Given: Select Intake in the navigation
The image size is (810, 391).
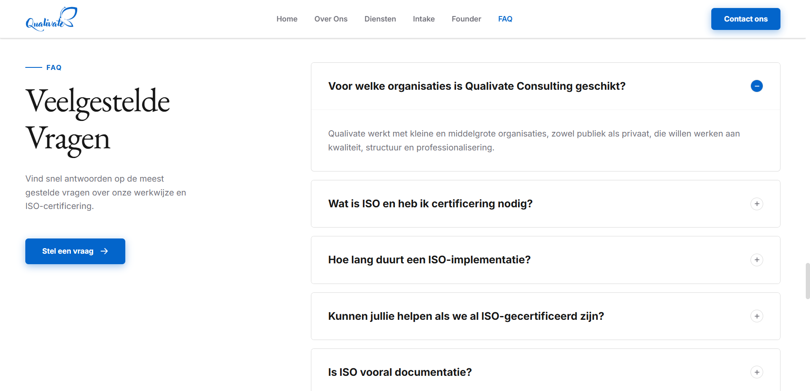Looking at the screenshot, I should 424,19.
